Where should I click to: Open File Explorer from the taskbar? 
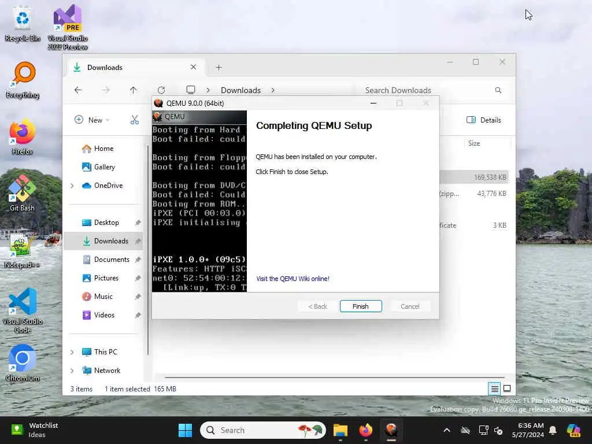pyautogui.click(x=340, y=430)
